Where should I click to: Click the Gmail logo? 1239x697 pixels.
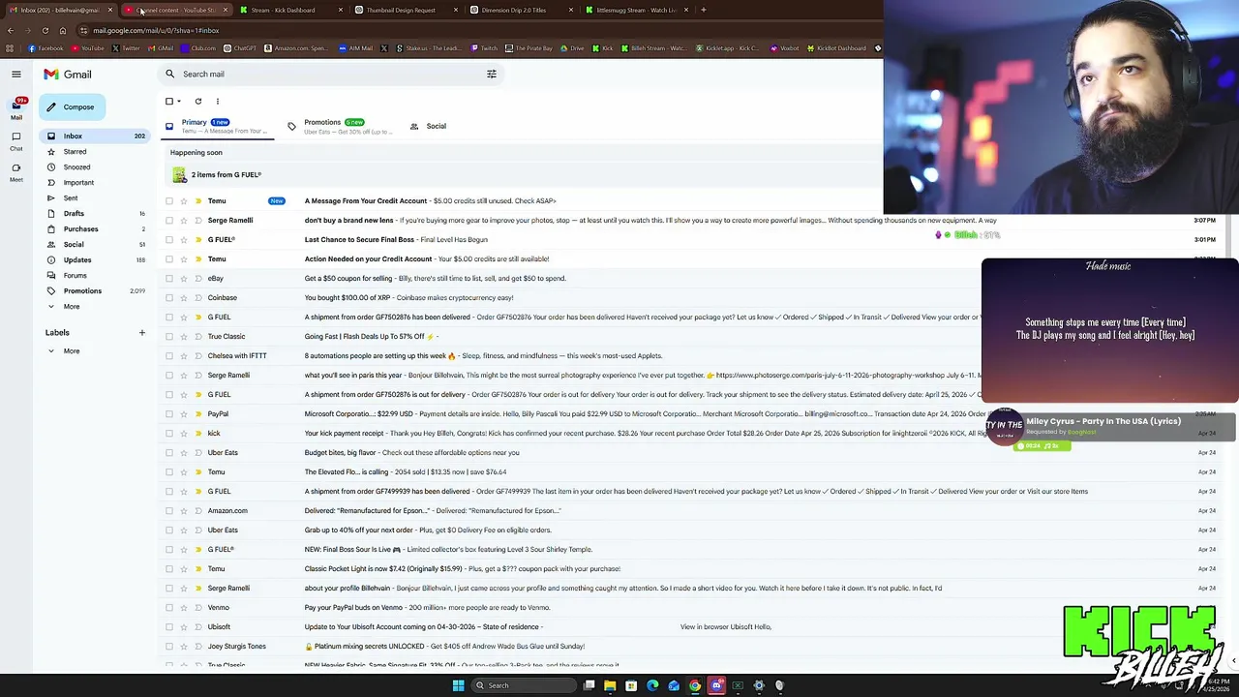68,75
